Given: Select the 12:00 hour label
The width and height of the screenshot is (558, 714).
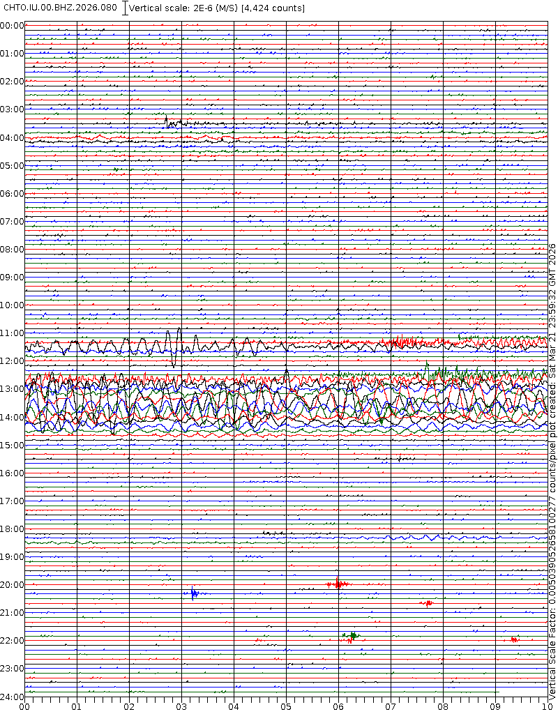Looking at the screenshot, I should (13, 361).
